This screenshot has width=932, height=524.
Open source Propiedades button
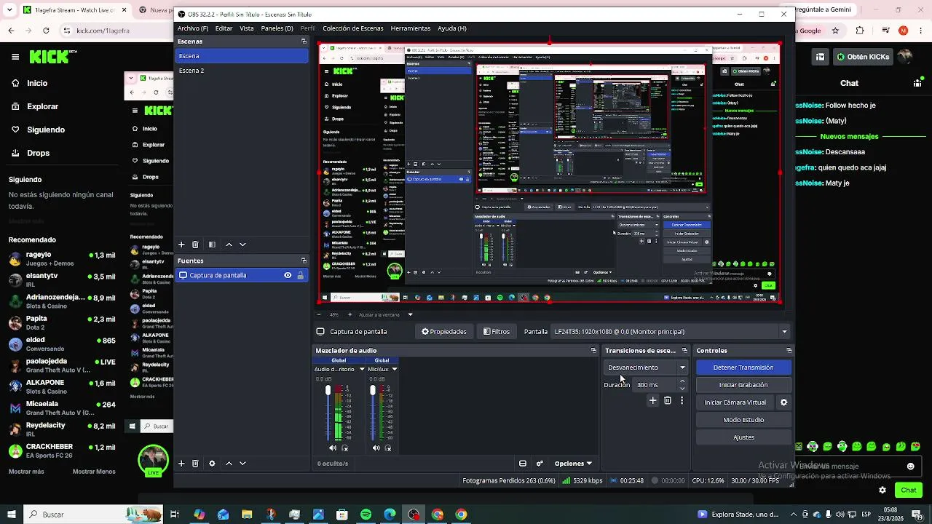(x=443, y=332)
